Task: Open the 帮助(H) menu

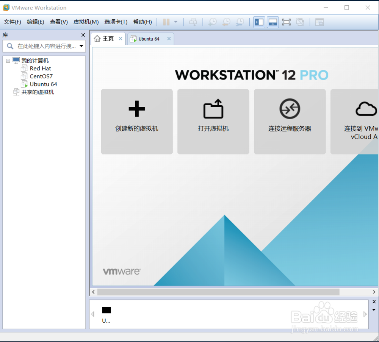Action: pos(143,22)
